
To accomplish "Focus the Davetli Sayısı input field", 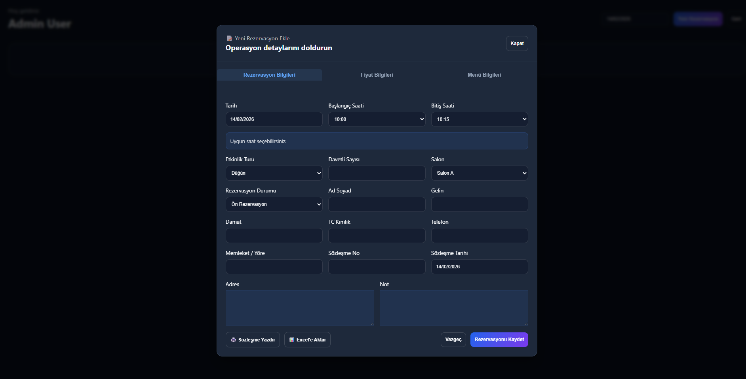I will 377,173.
